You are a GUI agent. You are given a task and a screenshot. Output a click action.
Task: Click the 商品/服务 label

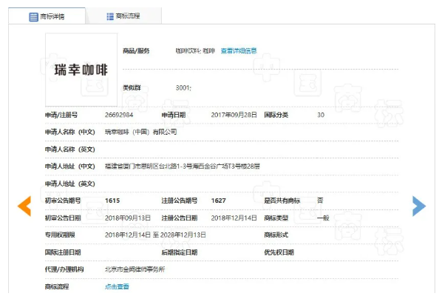point(136,51)
